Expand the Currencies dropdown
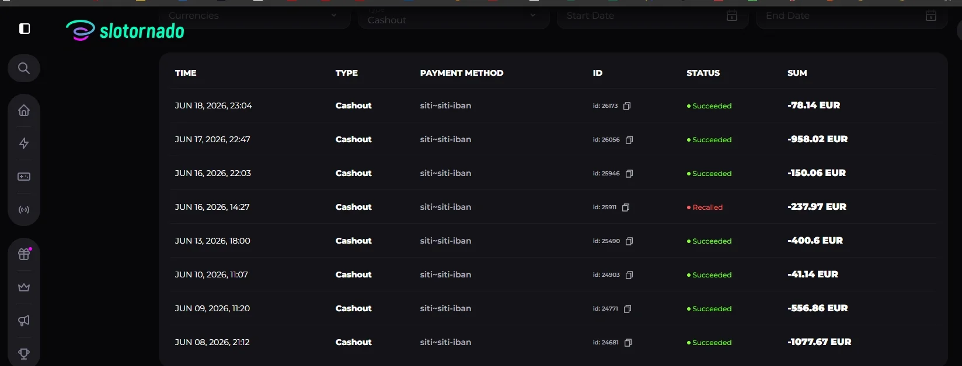The image size is (962, 366). click(x=255, y=16)
